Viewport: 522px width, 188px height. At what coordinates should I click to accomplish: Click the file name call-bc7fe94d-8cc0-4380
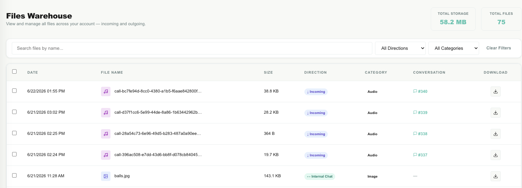(x=158, y=91)
